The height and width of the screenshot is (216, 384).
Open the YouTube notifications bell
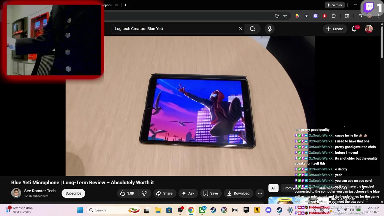coord(355,29)
